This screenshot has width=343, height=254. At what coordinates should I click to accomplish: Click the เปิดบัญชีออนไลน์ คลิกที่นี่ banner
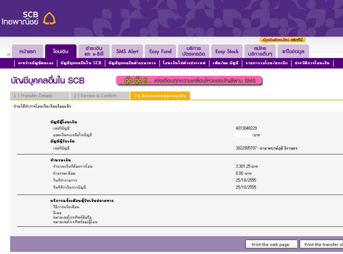click(283, 40)
